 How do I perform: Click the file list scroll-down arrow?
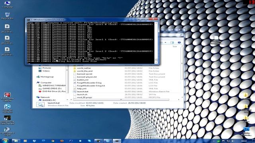[x=182, y=97]
